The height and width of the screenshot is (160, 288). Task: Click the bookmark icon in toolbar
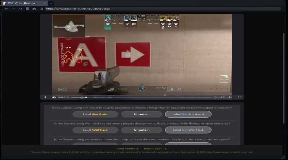point(27,9)
